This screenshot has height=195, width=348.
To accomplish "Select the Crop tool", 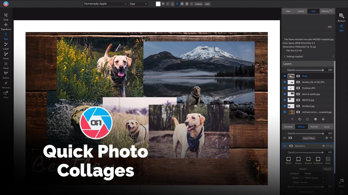I will (x=6, y=17).
